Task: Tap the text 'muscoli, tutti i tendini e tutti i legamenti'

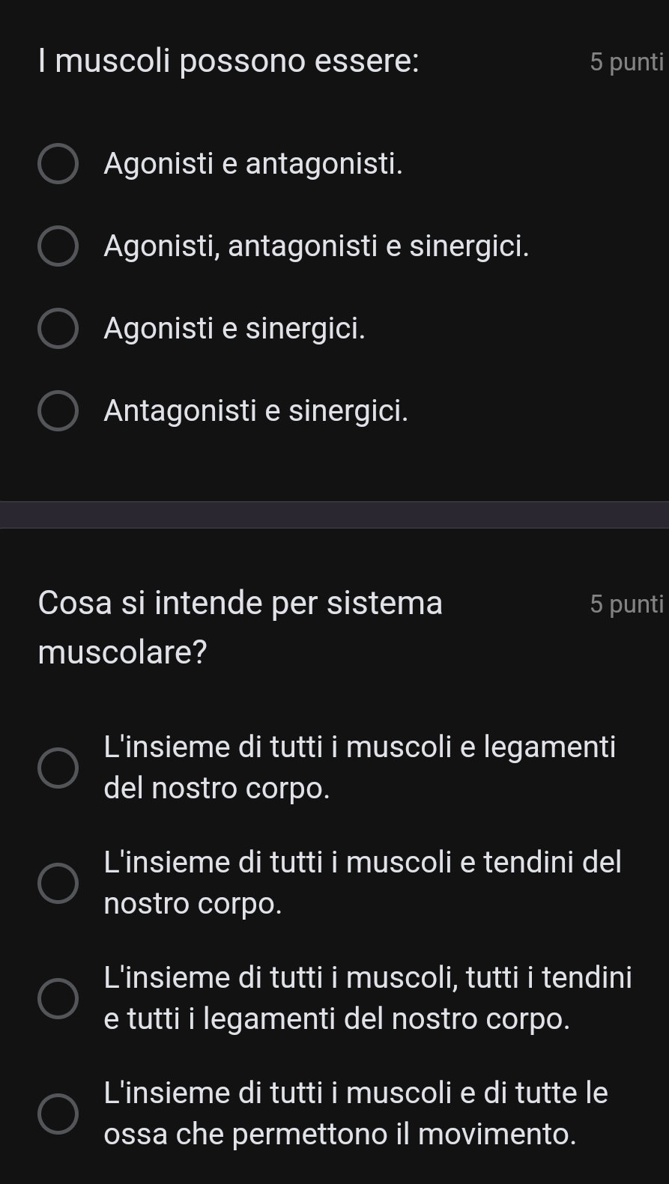Action: click(368, 998)
